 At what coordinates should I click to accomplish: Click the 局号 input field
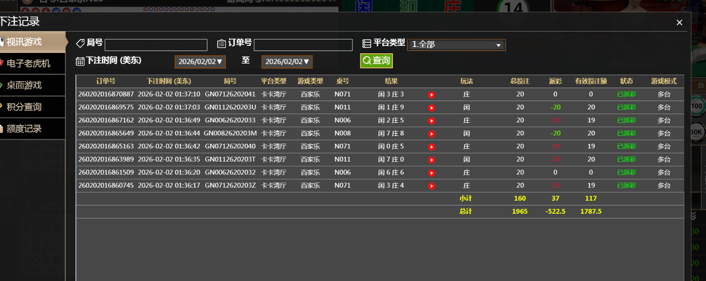coord(156,45)
